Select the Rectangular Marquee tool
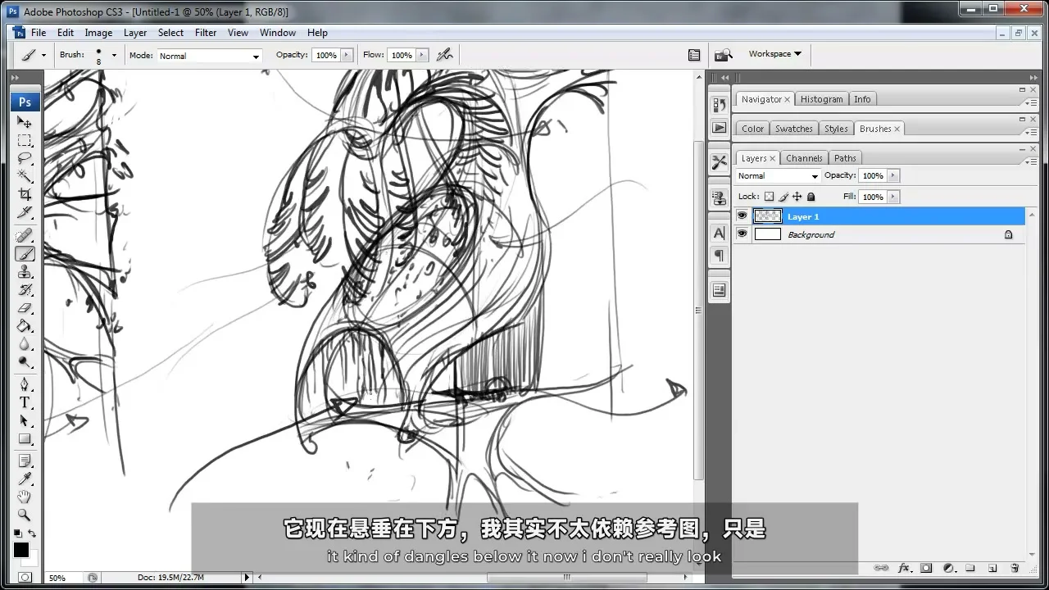 pyautogui.click(x=25, y=140)
